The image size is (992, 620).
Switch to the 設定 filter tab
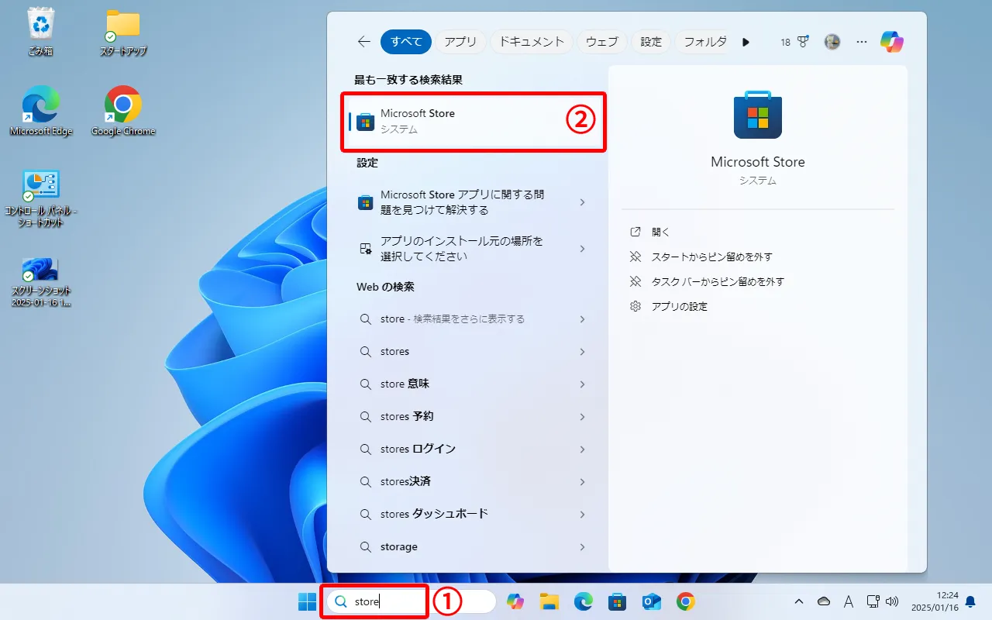coord(651,42)
